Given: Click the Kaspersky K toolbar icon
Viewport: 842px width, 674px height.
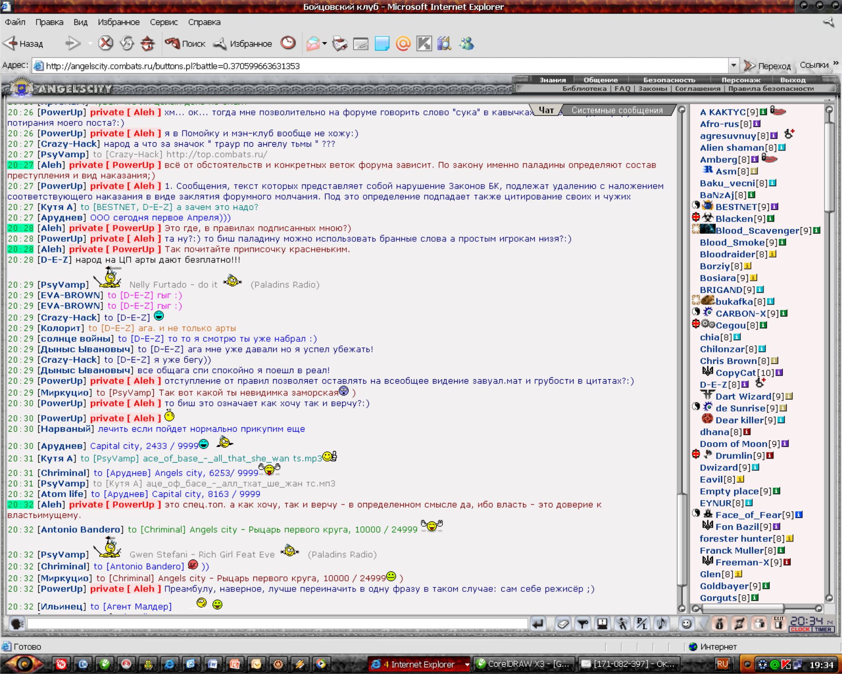Looking at the screenshot, I should pyautogui.click(x=424, y=43).
